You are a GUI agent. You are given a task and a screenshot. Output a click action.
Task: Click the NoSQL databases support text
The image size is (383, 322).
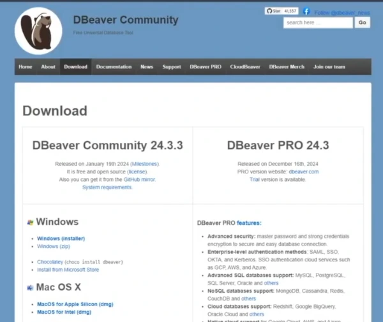tap(241, 291)
